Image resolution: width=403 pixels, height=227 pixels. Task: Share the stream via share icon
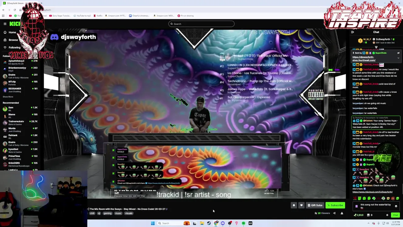pos(334,213)
